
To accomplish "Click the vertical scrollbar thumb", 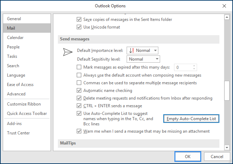I will (x=227, y=91).
